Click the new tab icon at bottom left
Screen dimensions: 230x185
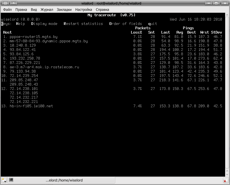pyautogui.click(x=4, y=180)
